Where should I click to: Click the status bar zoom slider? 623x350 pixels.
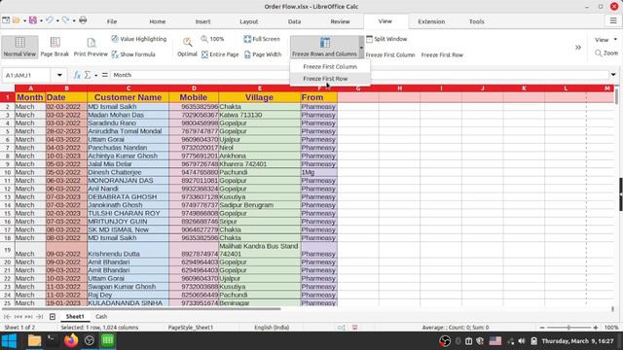568,328
